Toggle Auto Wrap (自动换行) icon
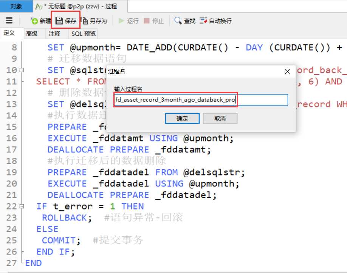The image size is (347, 273). (203, 20)
